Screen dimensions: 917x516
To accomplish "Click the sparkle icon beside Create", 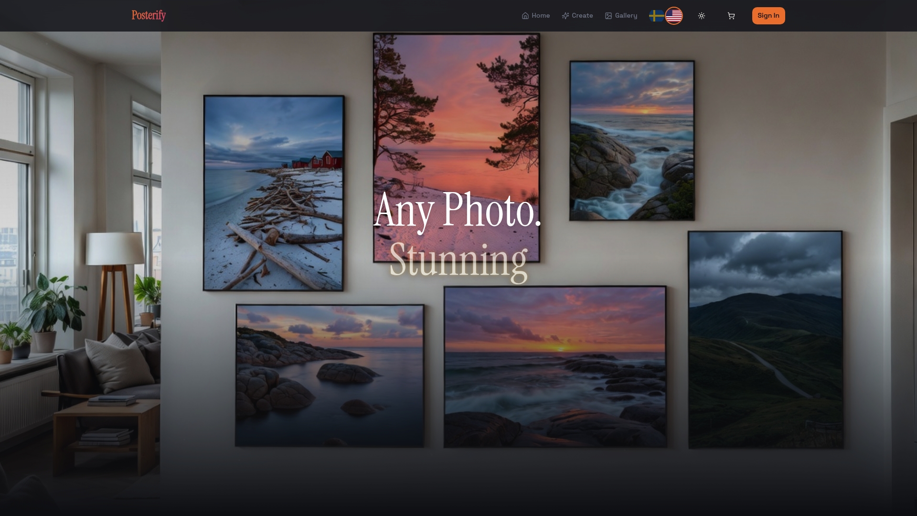I will [565, 16].
